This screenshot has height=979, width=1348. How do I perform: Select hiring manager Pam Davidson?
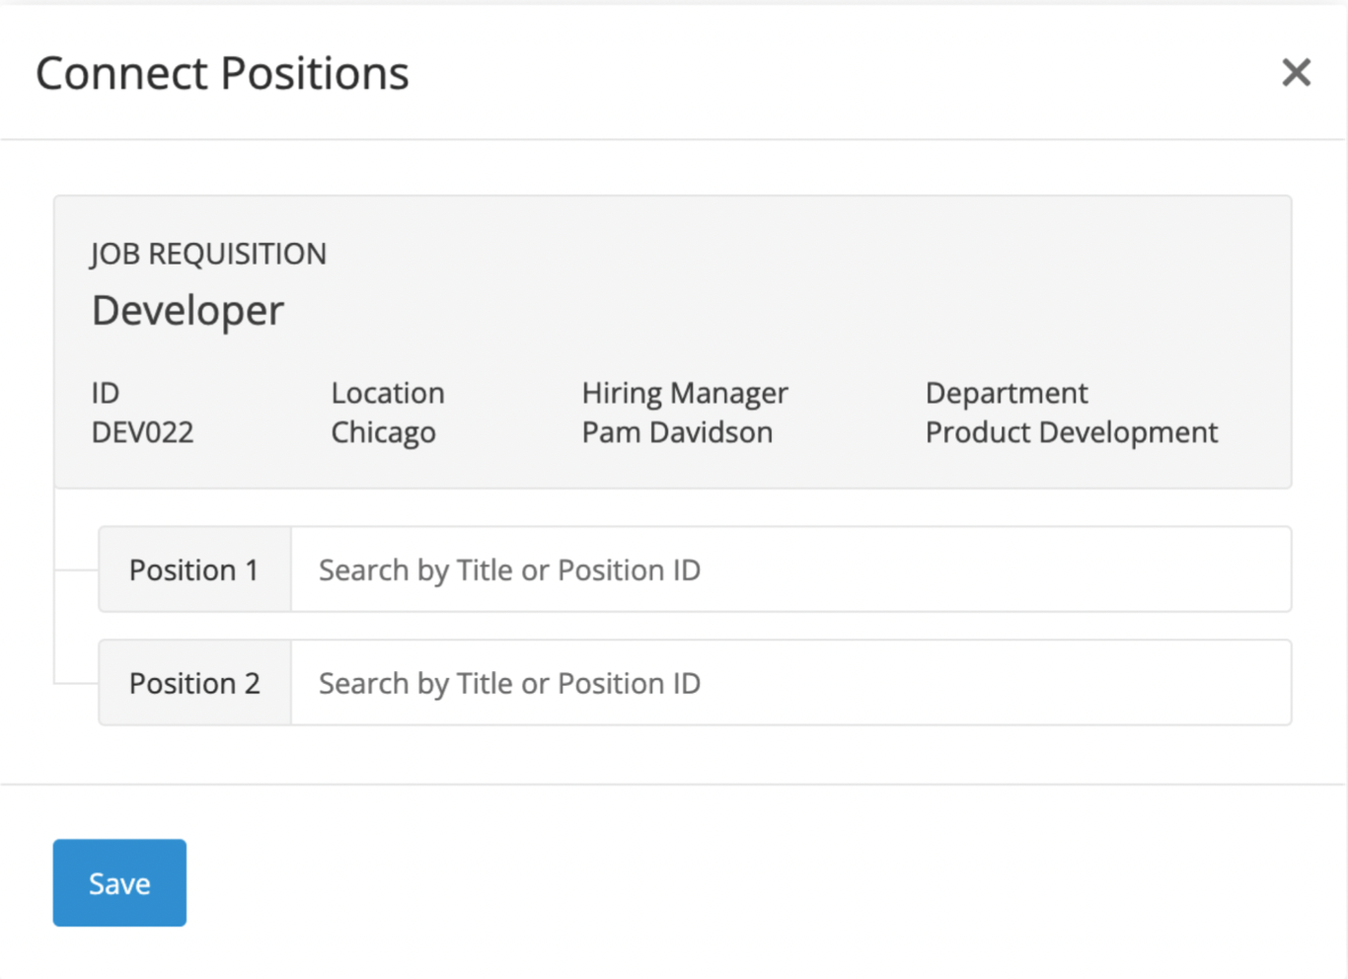pos(677,432)
